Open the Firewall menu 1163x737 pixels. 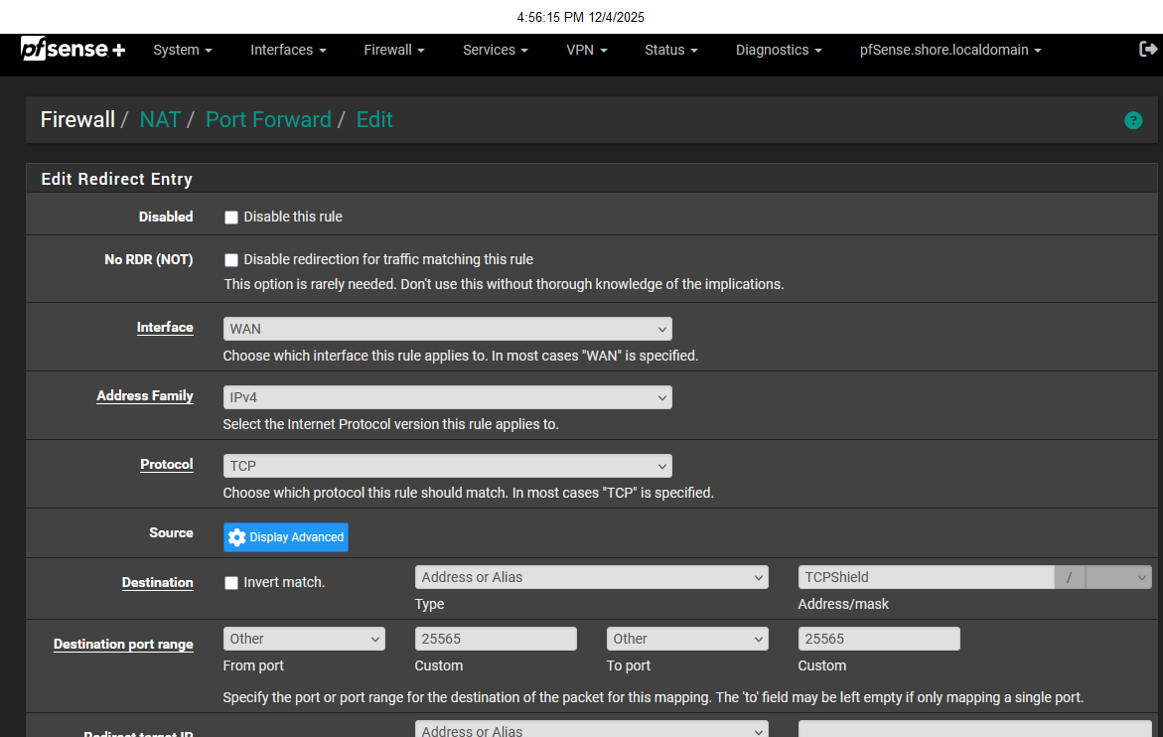point(393,50)
